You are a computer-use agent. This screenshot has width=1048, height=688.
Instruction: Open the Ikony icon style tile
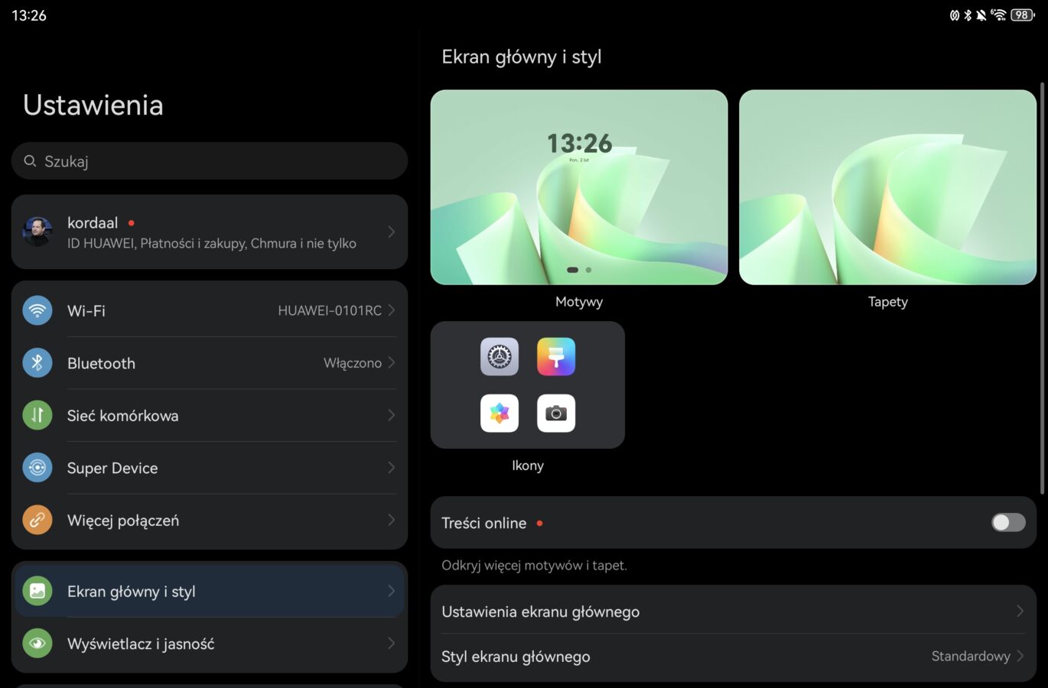coord(527,385)
